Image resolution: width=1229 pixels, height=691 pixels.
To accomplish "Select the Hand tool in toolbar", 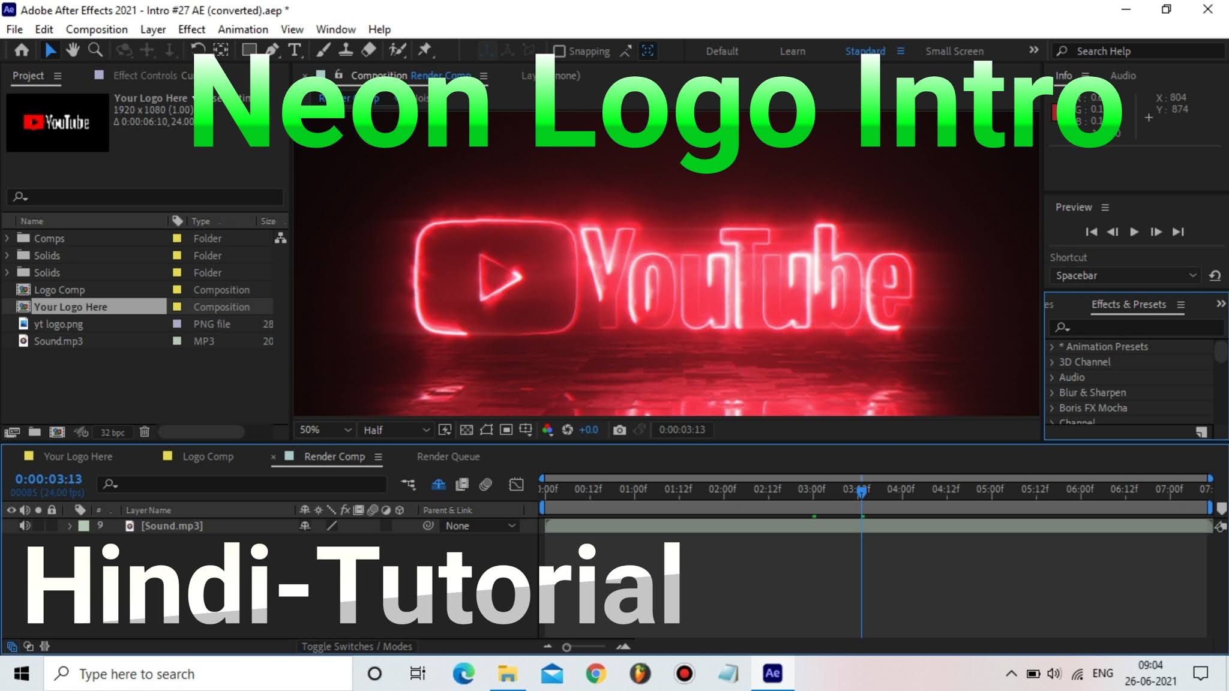I will pyautogui.click(x=73, y=50).
